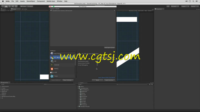The image size is (200, 112).
Task: Expand the Crates hierarchy item
Action: [x=1, y=88]
